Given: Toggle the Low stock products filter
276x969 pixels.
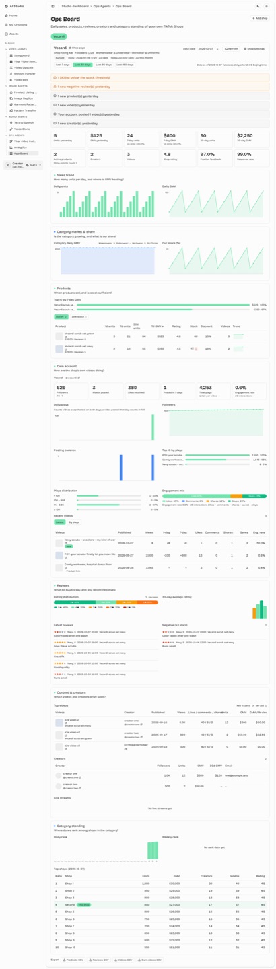Looking at the screenshot, I should coord(79,316).
